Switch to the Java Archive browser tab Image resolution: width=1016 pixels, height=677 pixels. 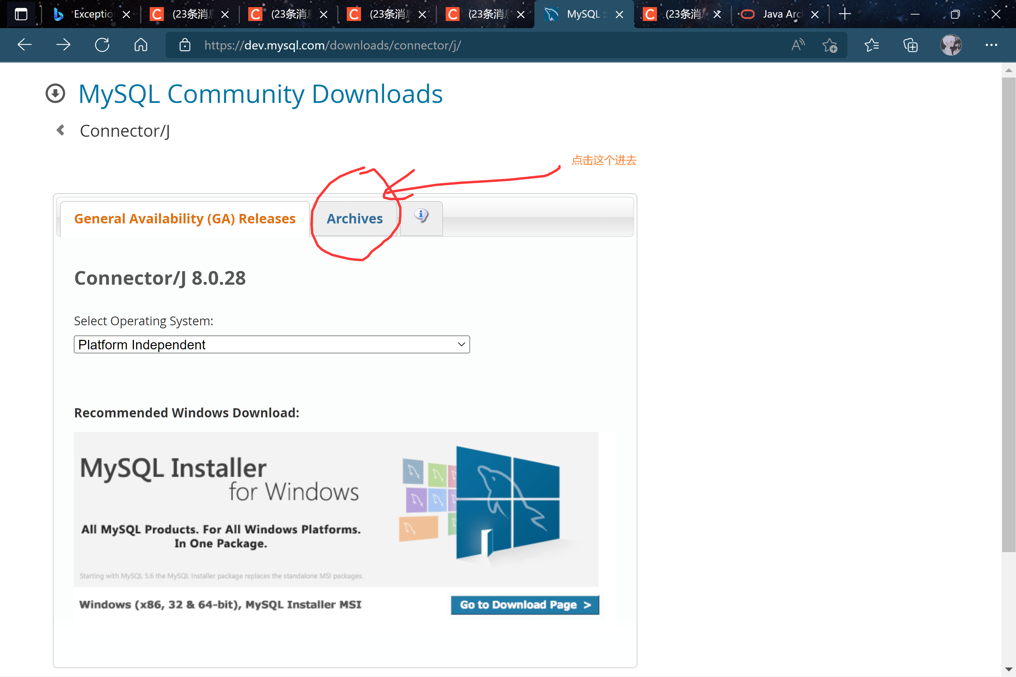tap(776, 14)
